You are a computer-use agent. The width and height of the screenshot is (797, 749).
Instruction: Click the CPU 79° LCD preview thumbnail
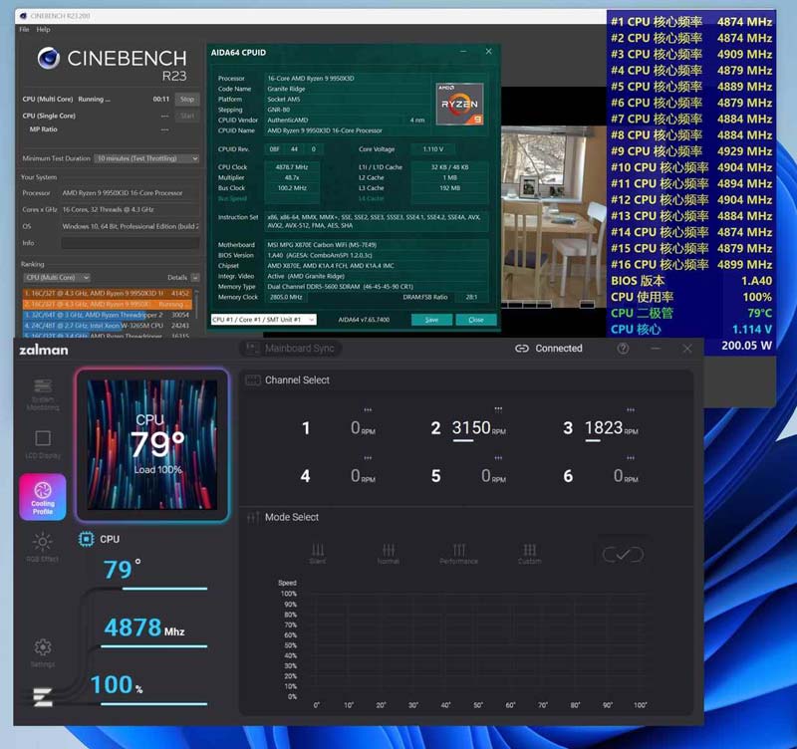[152, 444]
